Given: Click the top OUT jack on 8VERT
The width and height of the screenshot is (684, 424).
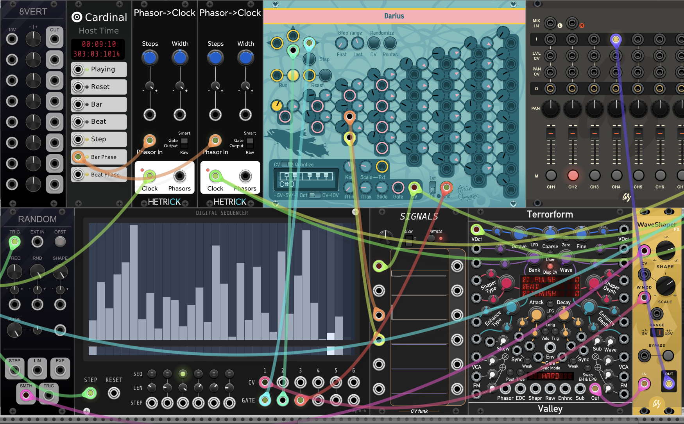Looking at the screenshot, I should click(55, 39).
